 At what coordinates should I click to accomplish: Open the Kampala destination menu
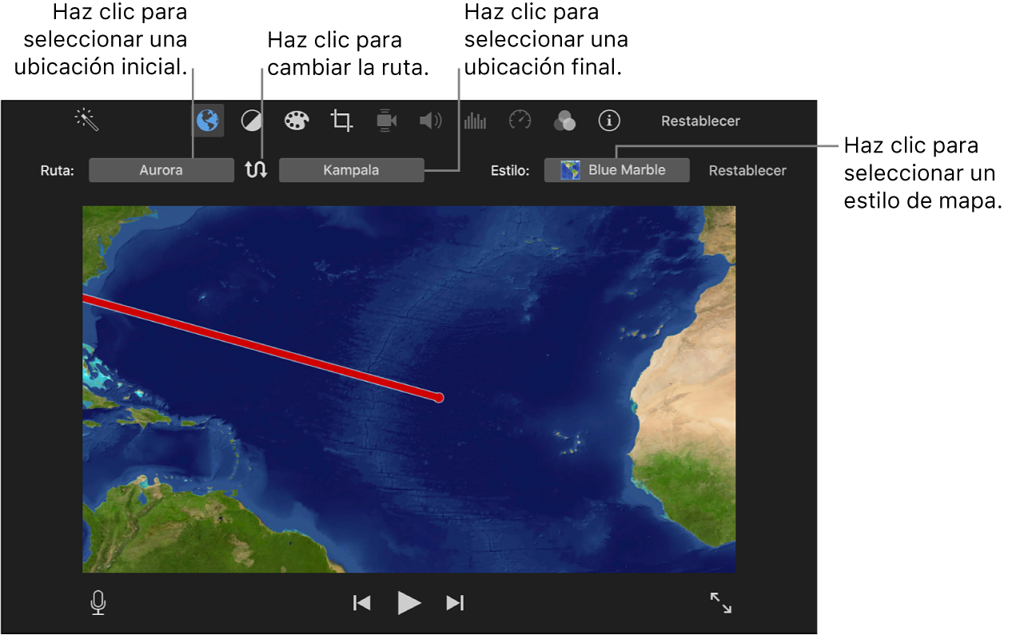click(x=351, y=169)
